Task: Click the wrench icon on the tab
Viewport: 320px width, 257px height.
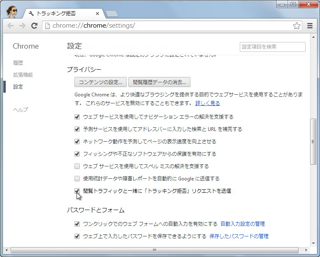Action: [31, 14]
